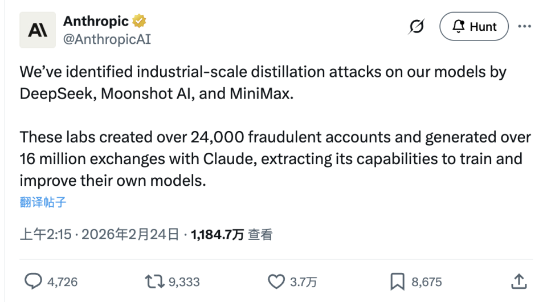Click the Anthropic display name
Image resolution: width=547 pixels, height=302 pixels.
pos(96,22)
